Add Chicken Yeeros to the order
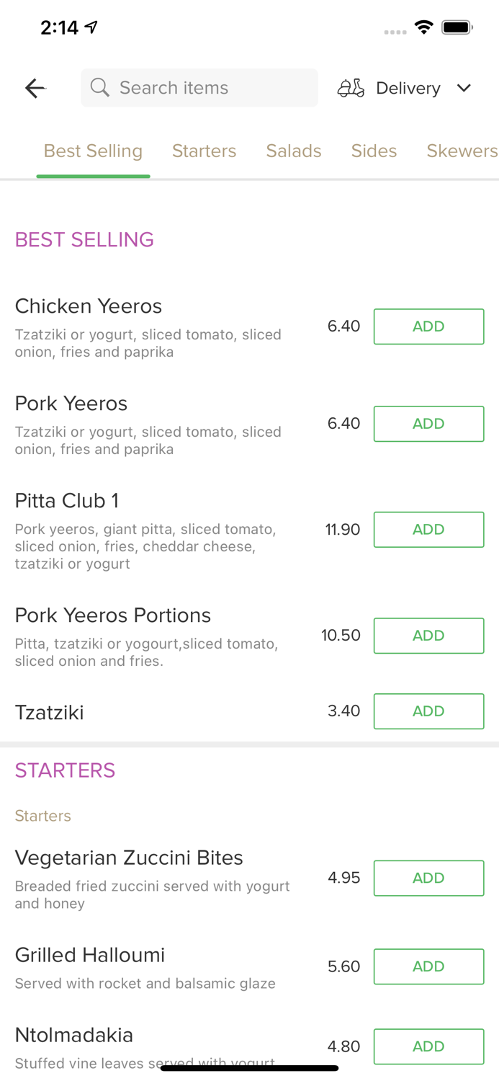499x1081 pixels. pyautogui.click(x=428, y=326)
